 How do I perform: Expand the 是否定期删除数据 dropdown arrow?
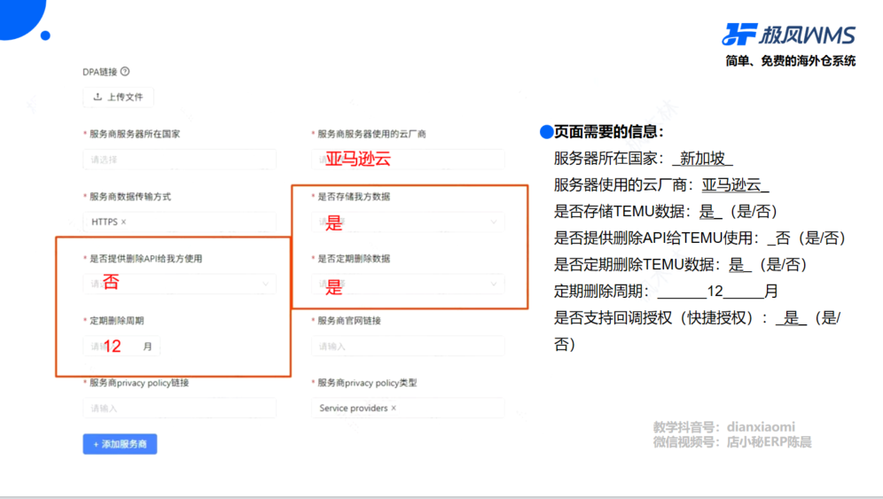point(493,284)
